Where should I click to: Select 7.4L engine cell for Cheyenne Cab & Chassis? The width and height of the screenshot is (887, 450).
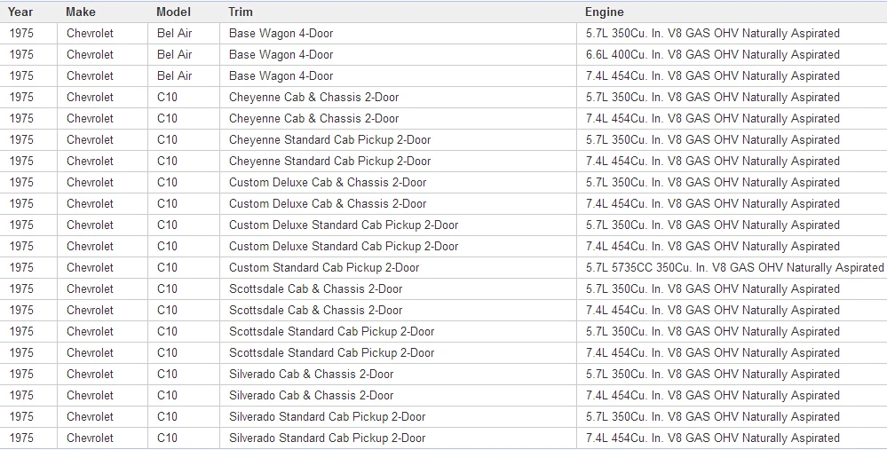click(732, 119)
